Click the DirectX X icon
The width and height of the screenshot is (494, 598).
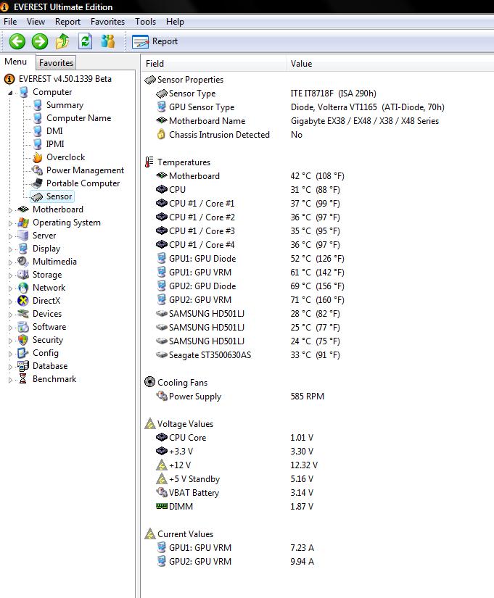coord(23,301)
